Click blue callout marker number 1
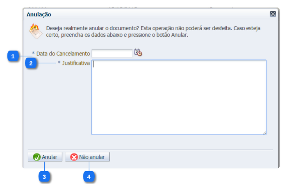The width and height of the screenshot is (287, 184). pyautogui.click(x=14, y=56)
